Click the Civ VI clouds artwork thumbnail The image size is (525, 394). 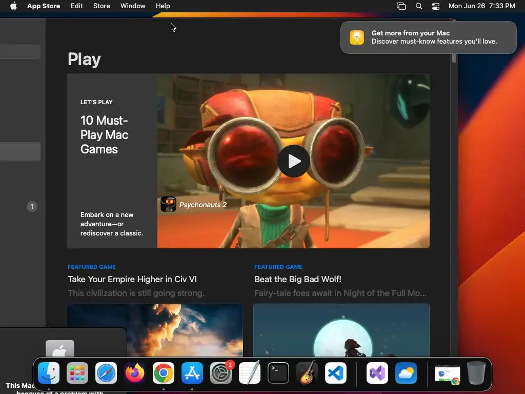155,330
